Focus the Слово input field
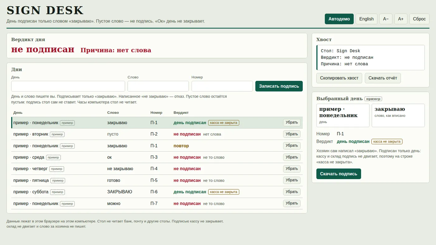The width and height of the screenshot is (436, 245). (x=158, y=86)
